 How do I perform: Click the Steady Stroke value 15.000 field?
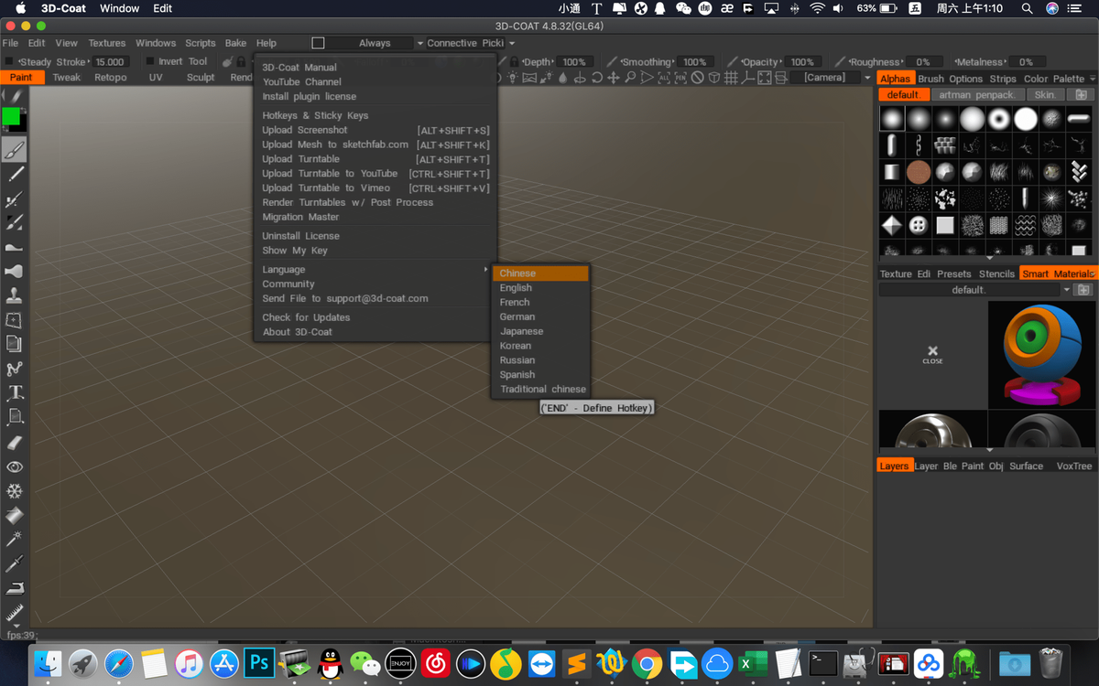click(109, 62)
